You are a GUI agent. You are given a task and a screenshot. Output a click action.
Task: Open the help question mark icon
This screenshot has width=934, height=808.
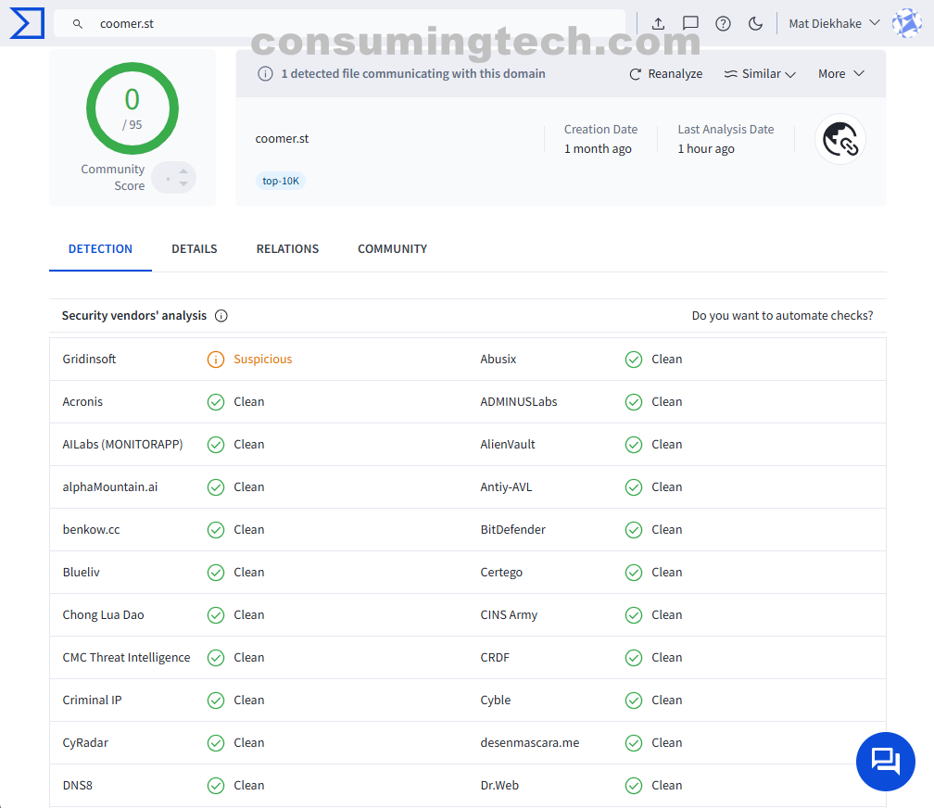pos(724,23)
